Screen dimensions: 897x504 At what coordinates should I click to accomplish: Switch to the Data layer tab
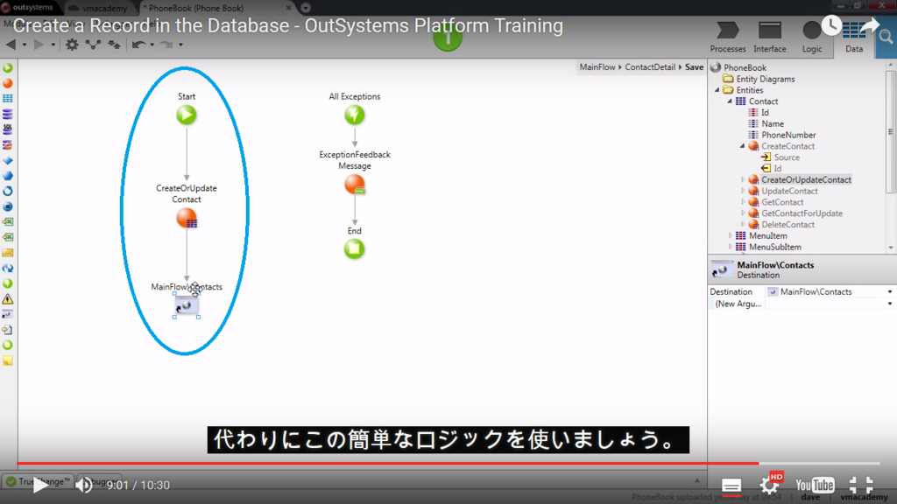854,38
